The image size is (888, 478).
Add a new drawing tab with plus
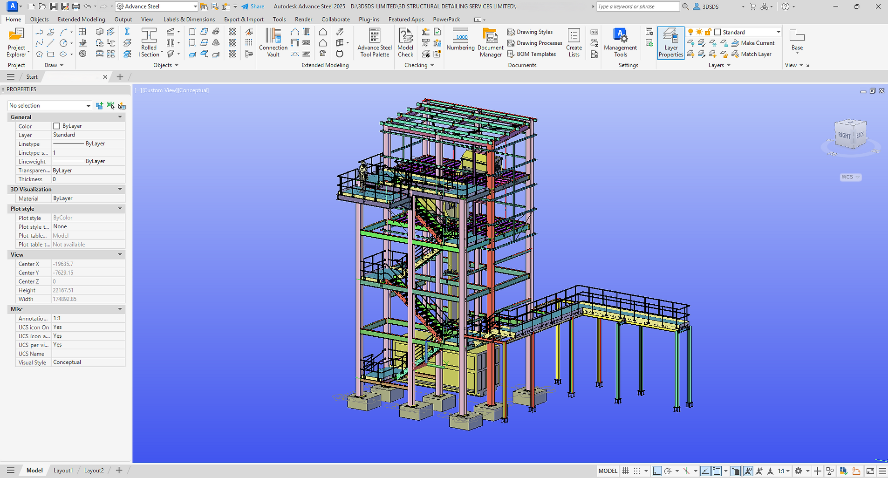120,77
